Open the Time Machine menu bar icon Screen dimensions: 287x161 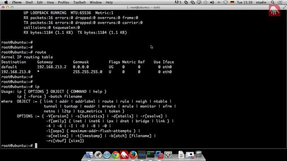point(205,2)
